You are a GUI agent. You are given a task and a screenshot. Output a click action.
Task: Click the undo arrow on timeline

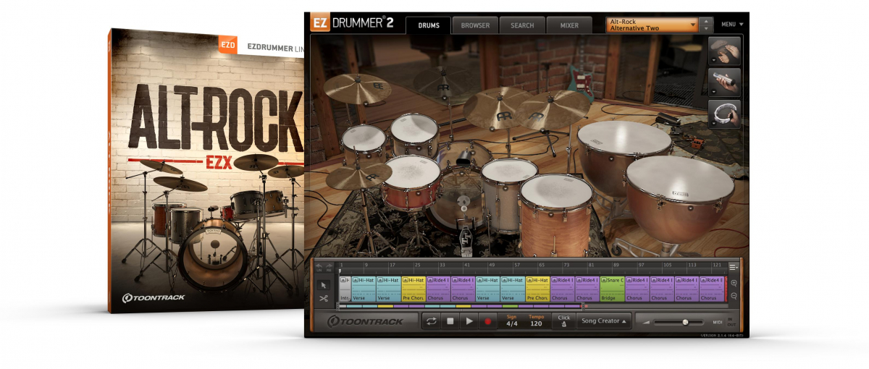(319, 266)
